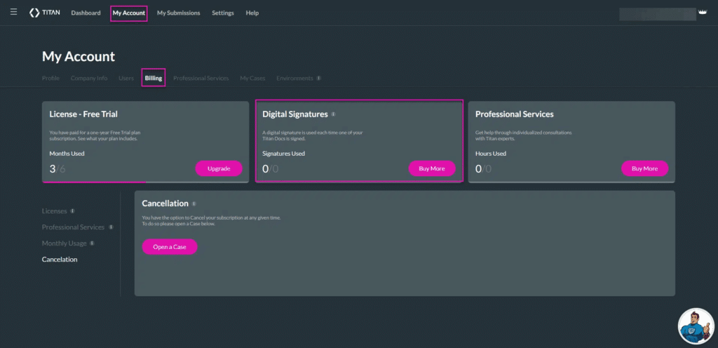This screenshot has width=718, height=348.
Task: Switch to the Company Info tab
Action: [89, 79]
